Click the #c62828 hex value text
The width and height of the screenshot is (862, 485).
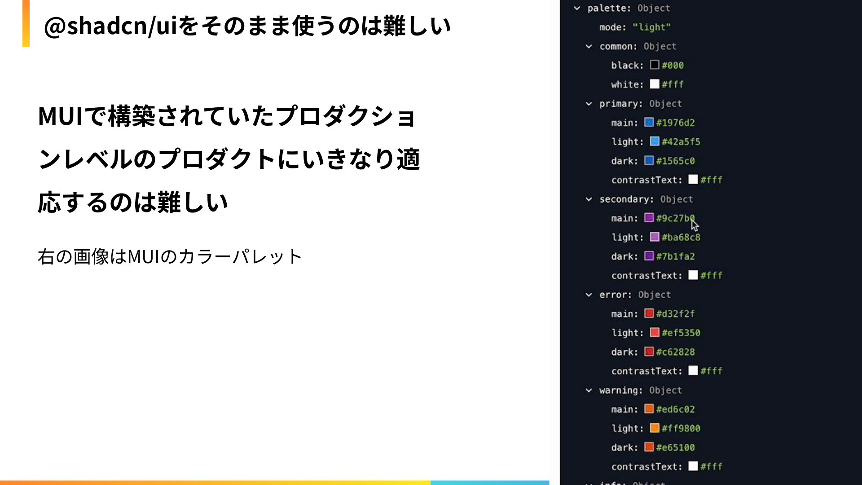[675, 352]
